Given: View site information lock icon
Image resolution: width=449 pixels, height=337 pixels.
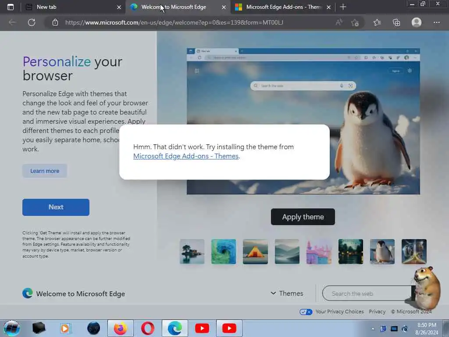Looking at the screenshot, I should coord(55,22).
